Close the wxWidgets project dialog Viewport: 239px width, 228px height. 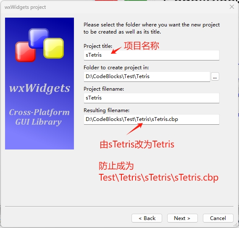tap(232, 7)
